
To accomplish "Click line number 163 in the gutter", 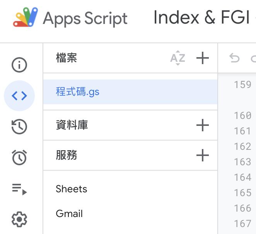I will point(242,162).
